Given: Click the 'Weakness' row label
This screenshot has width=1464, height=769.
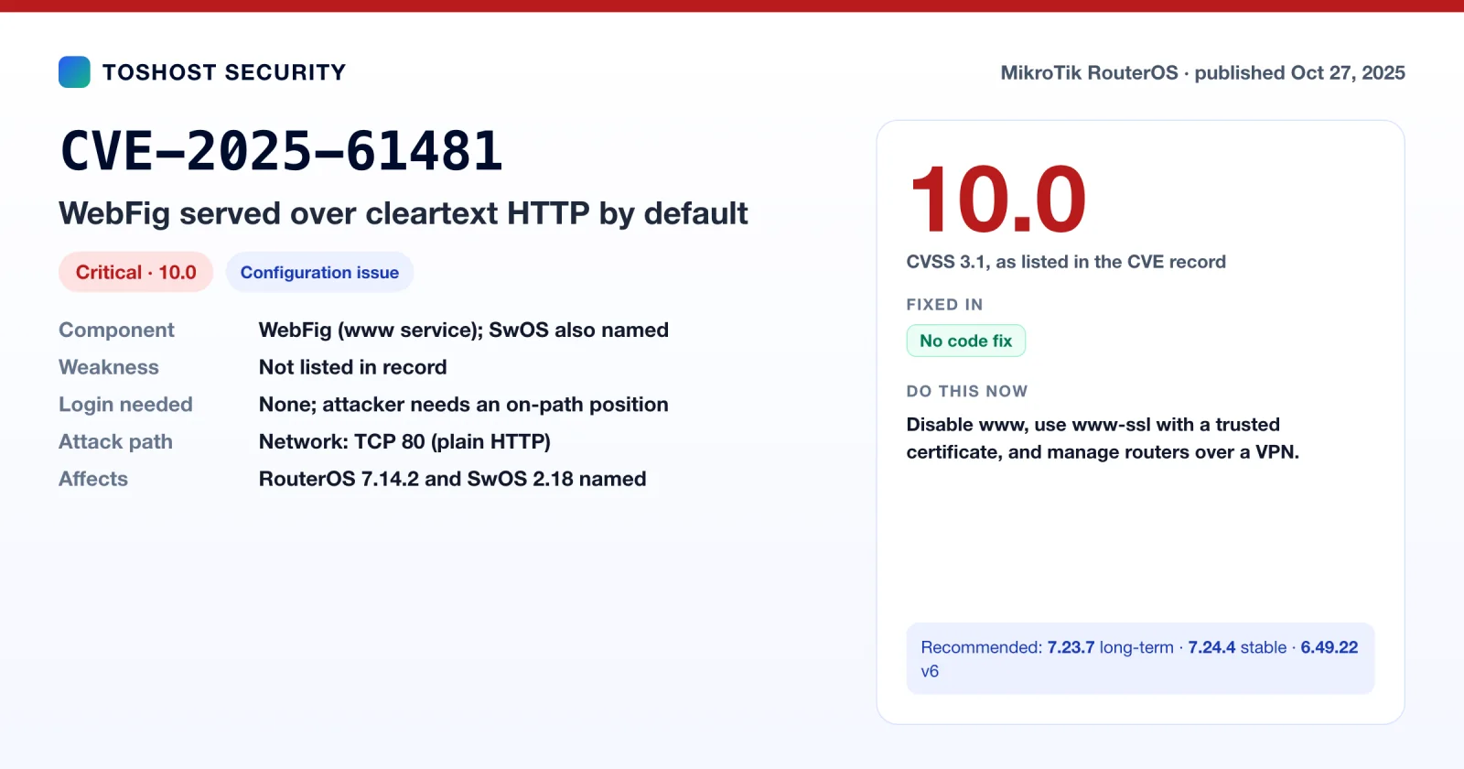Looking at the screenshot, I should (x=109, y=367).
